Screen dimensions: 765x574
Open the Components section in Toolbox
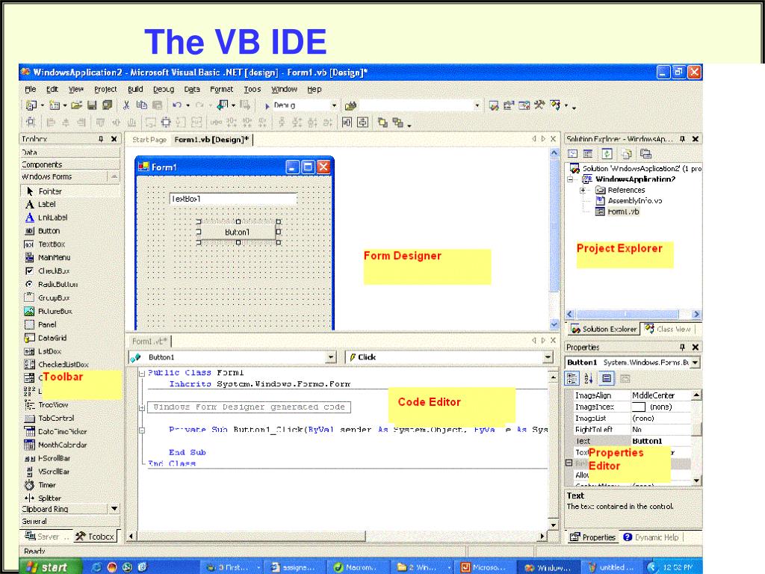point(69,164)
